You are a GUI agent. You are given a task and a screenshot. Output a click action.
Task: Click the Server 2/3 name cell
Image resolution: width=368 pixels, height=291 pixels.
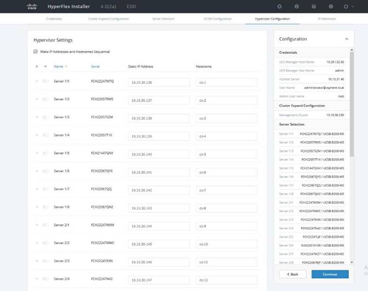(x=61, y=261)
